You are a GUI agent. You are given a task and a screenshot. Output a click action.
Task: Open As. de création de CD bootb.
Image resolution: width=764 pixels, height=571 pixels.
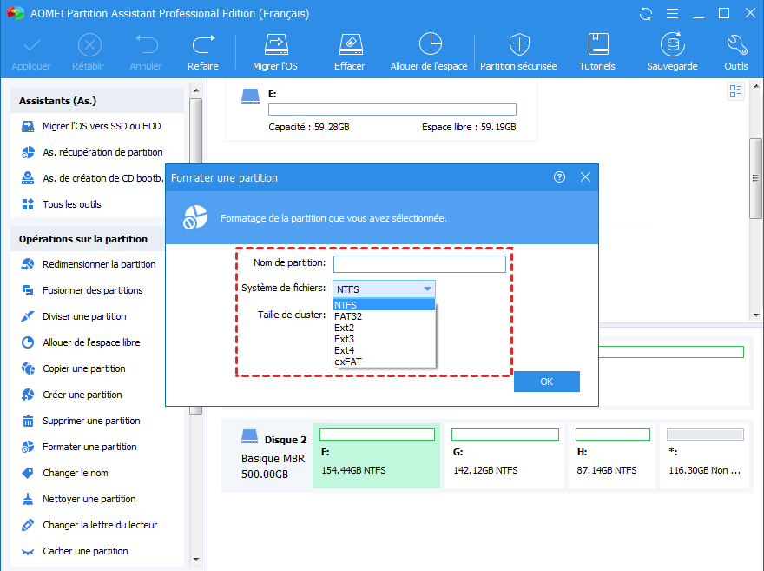102,178
